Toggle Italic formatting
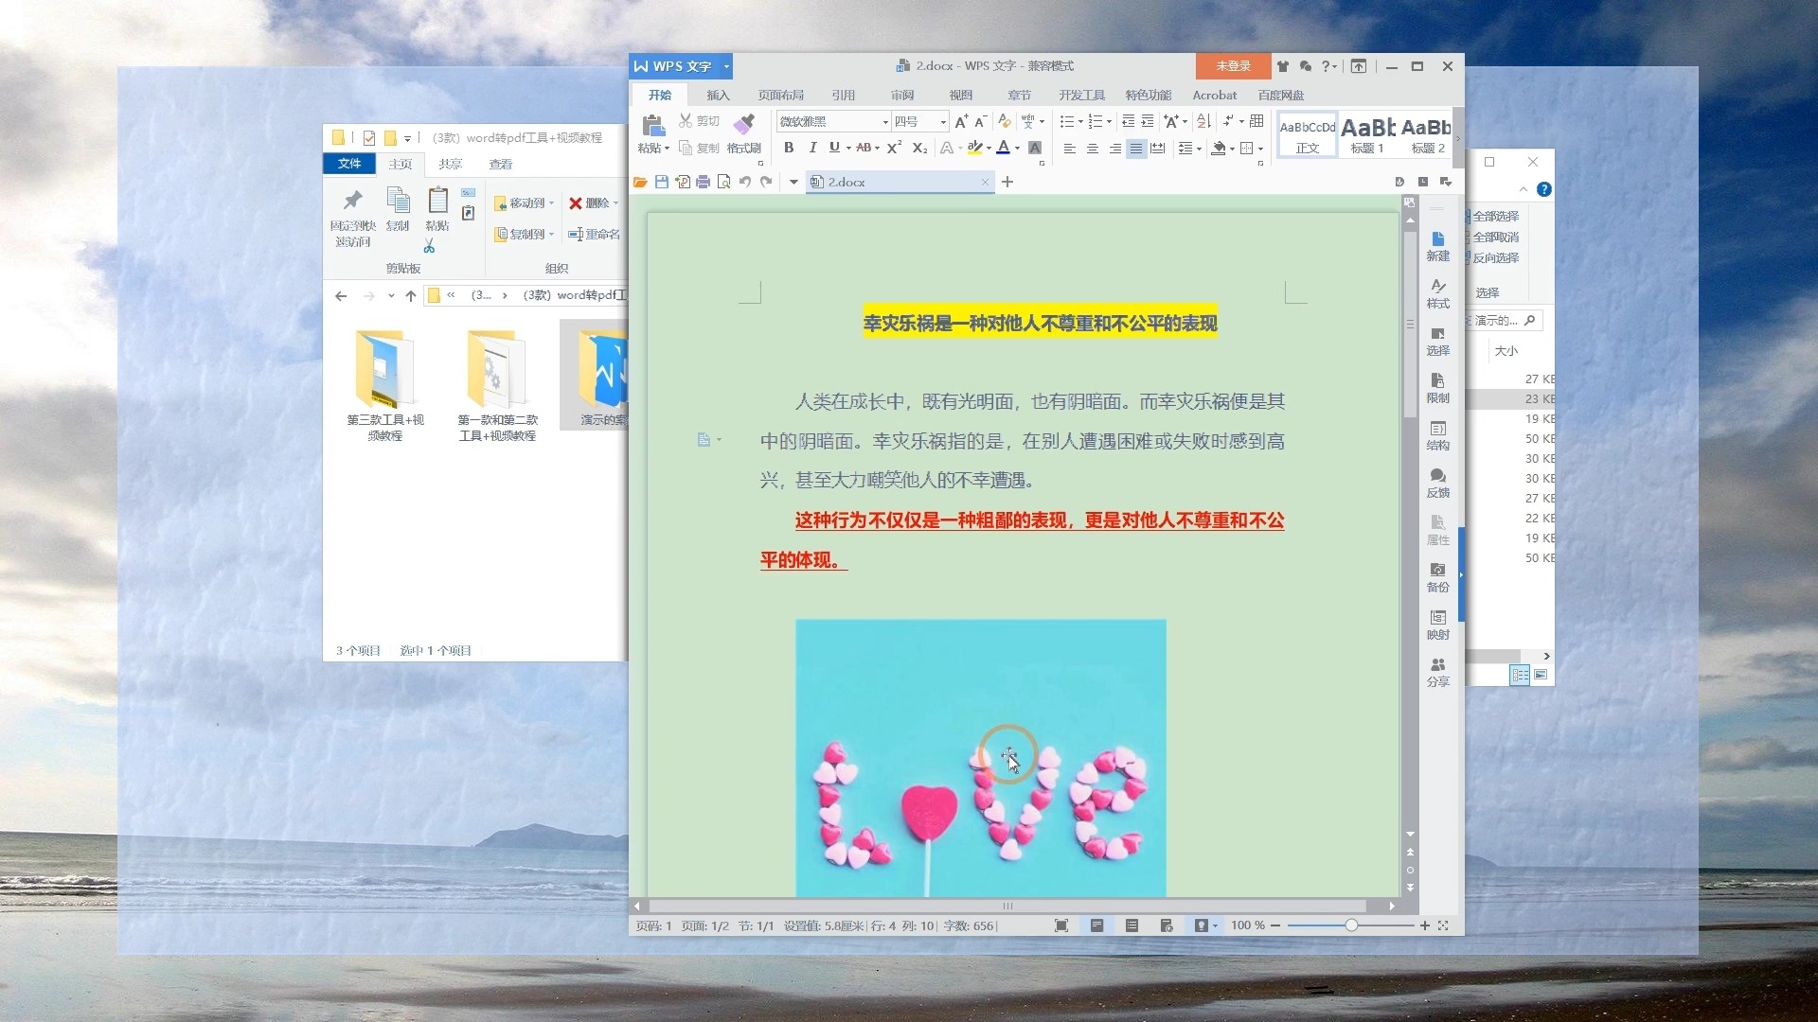Image resolution: width=1818 pixels, height=1022 pixels. [812, 148]
